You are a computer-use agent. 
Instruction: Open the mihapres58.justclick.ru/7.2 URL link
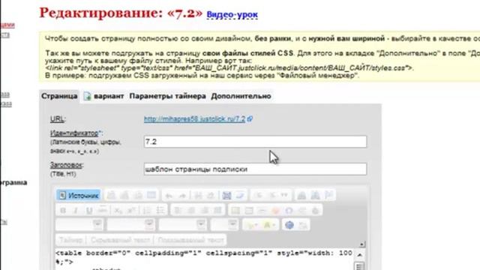point(195,118)
